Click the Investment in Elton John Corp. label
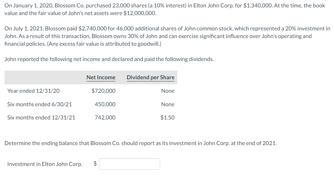The height and width of the screenshot is (176, 334). tap(43, 164)
